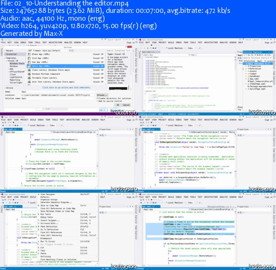
Task: Switch template list to medium icons view
Action: pyautogui.click(x=72, y=51)
